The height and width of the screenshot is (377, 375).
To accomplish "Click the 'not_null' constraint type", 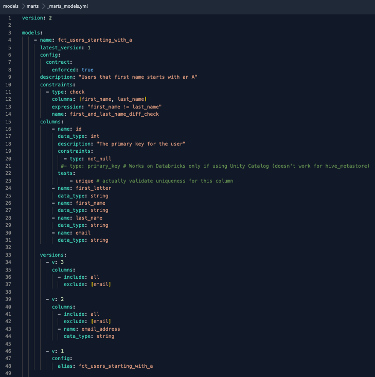I will click(99, 159).
